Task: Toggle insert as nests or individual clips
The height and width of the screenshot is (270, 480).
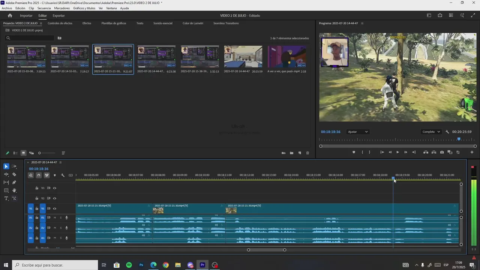Action: (x=31, y=175)
